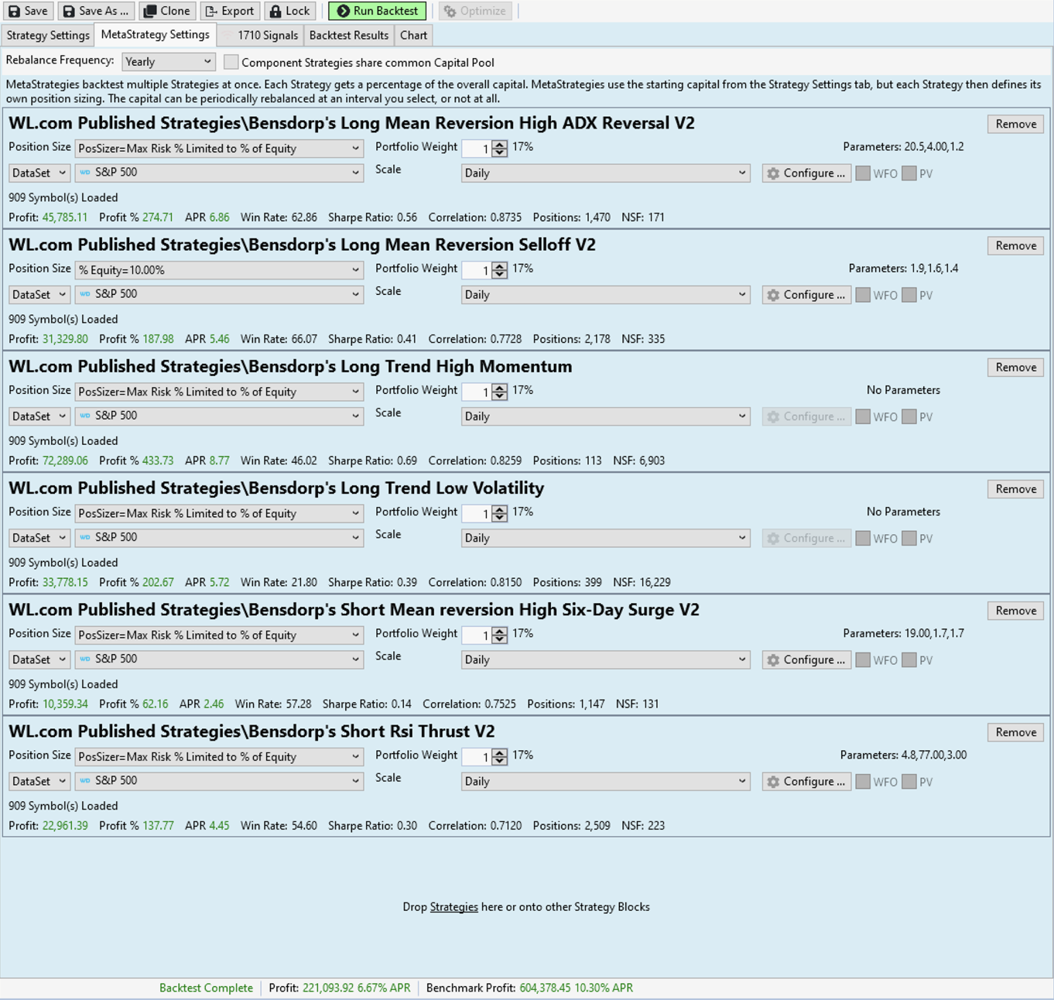The width and height of the screenshot is (1054, 1000).
Task: Open Position Size dropdown for Six-Day Surge strategy
Action: 219,635
